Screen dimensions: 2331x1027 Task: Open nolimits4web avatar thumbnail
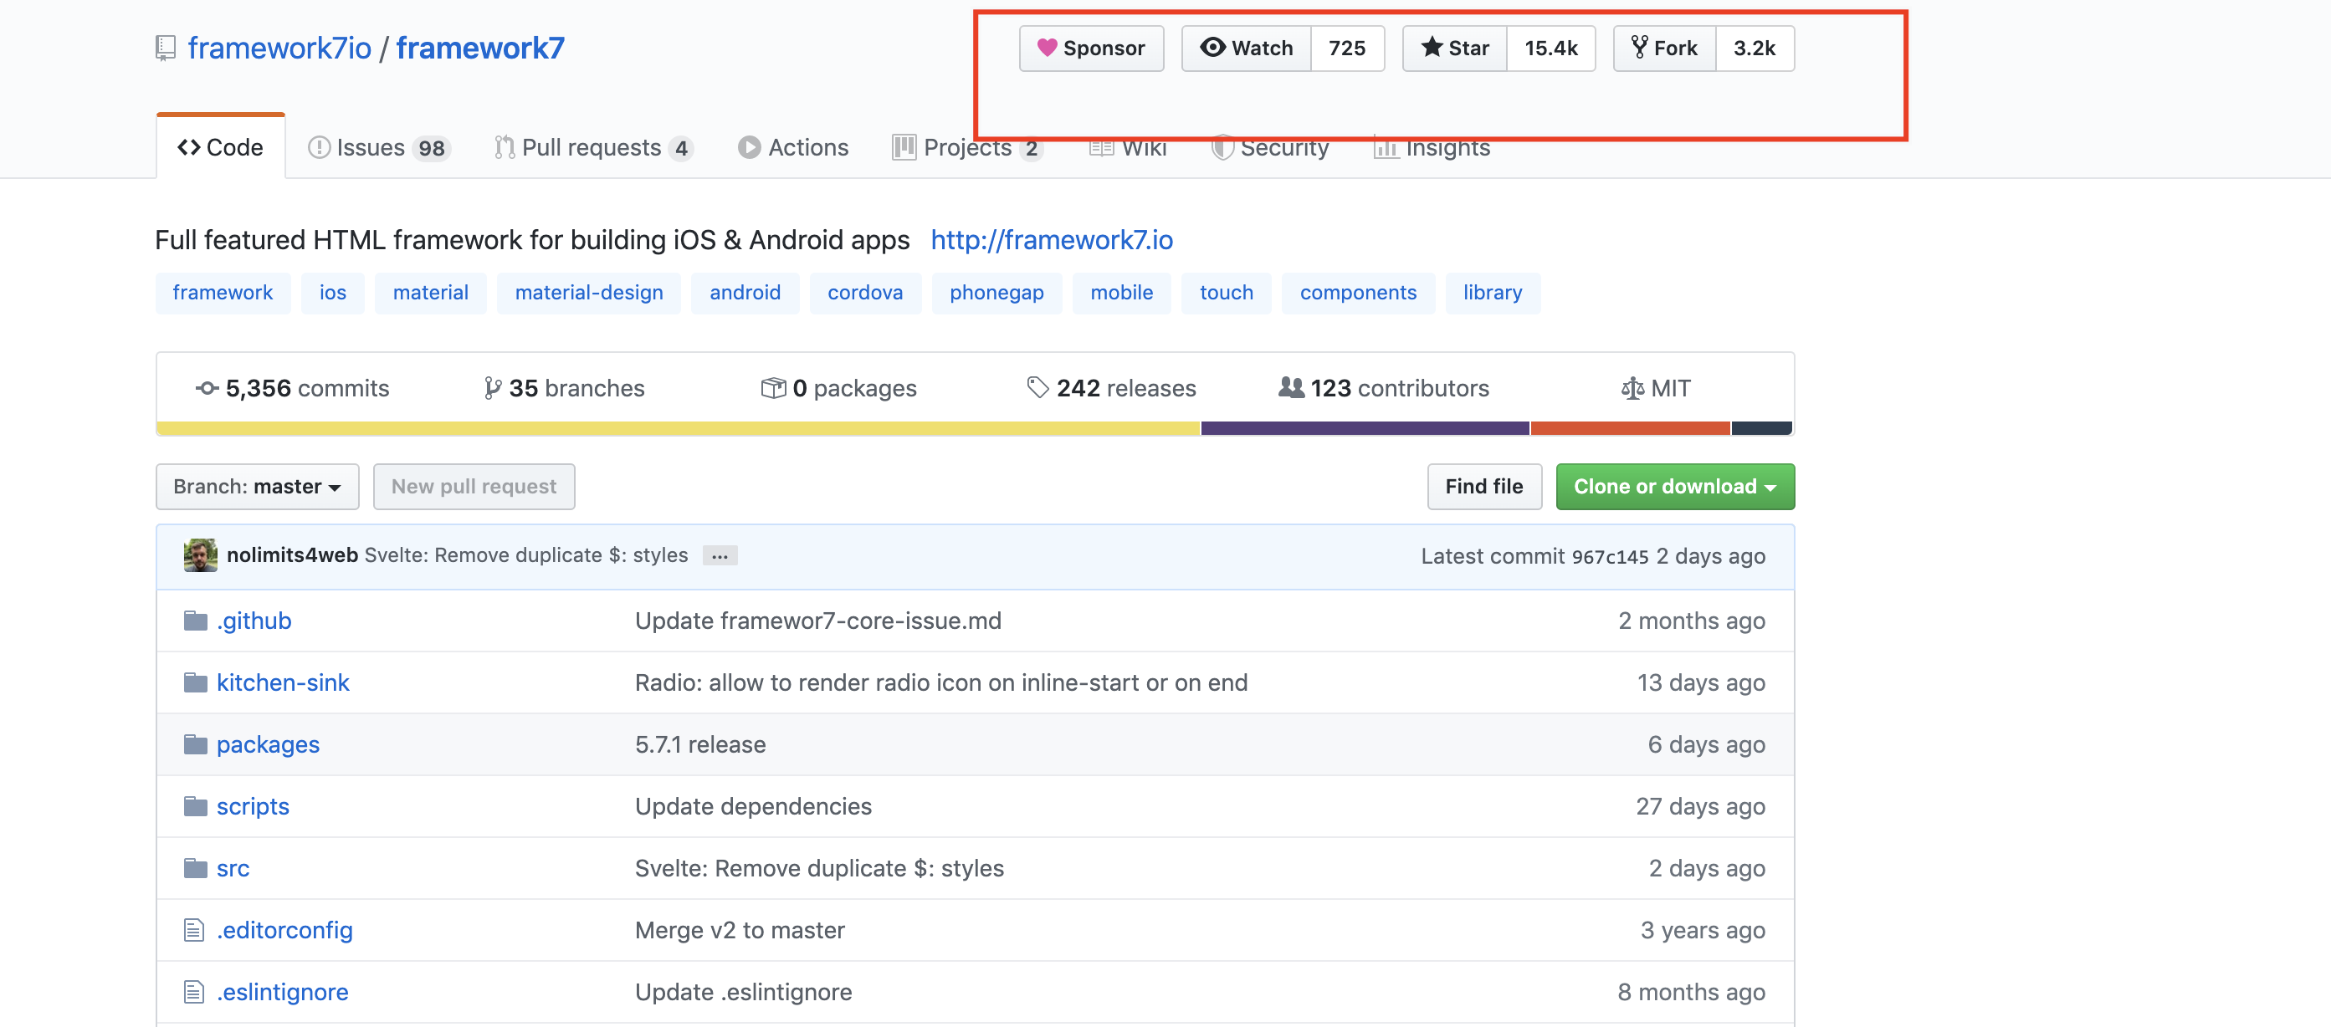(x=200, y=555)
